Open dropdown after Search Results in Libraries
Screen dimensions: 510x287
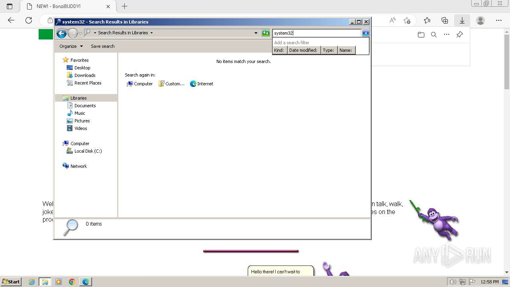pos(151,33)
